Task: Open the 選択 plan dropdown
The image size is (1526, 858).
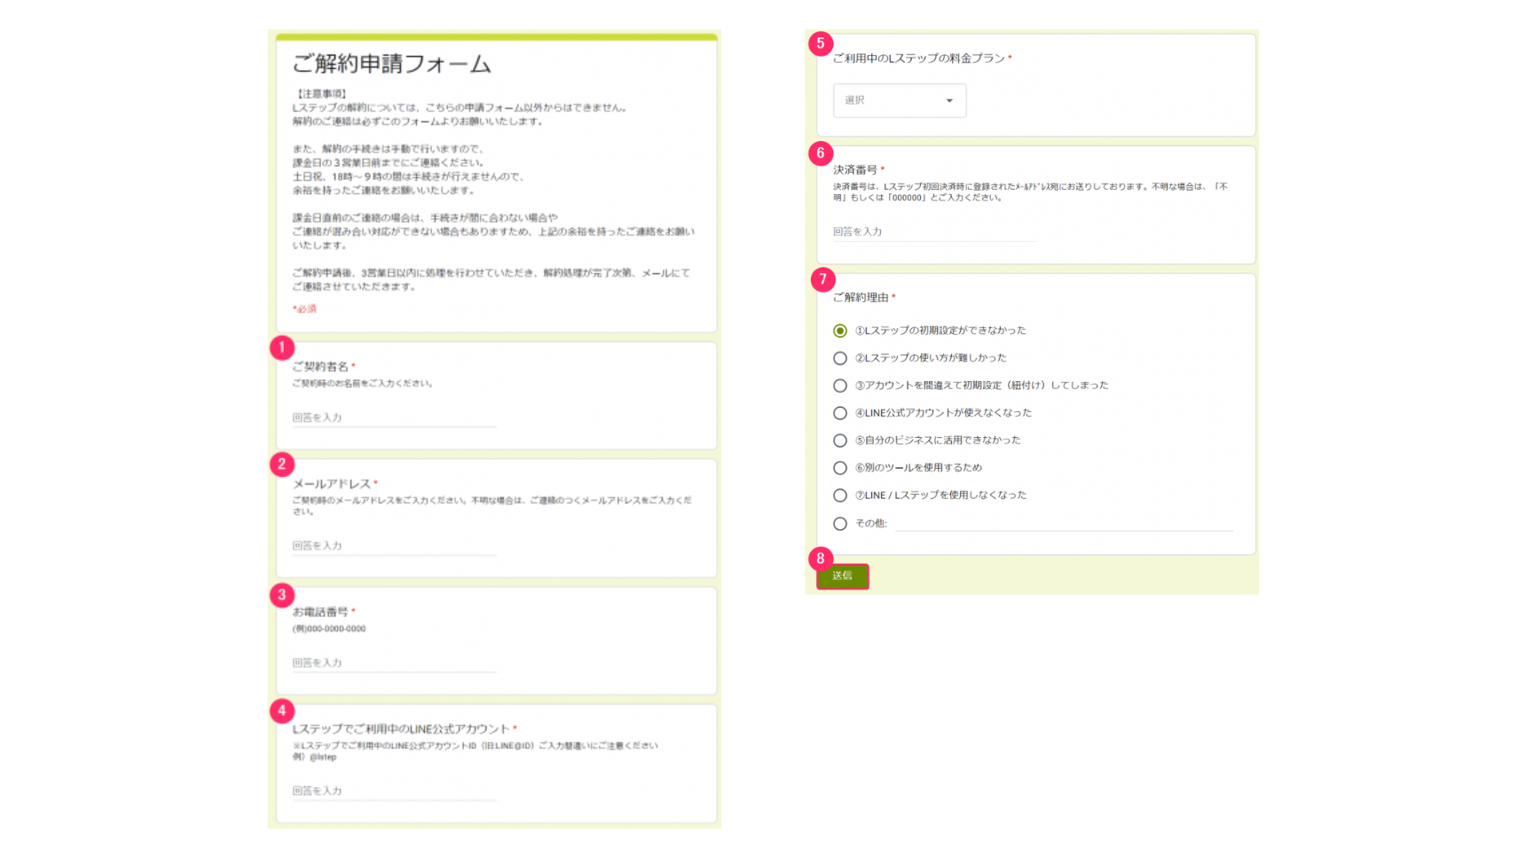Action: pyautogui.click(x=899, y=100)
